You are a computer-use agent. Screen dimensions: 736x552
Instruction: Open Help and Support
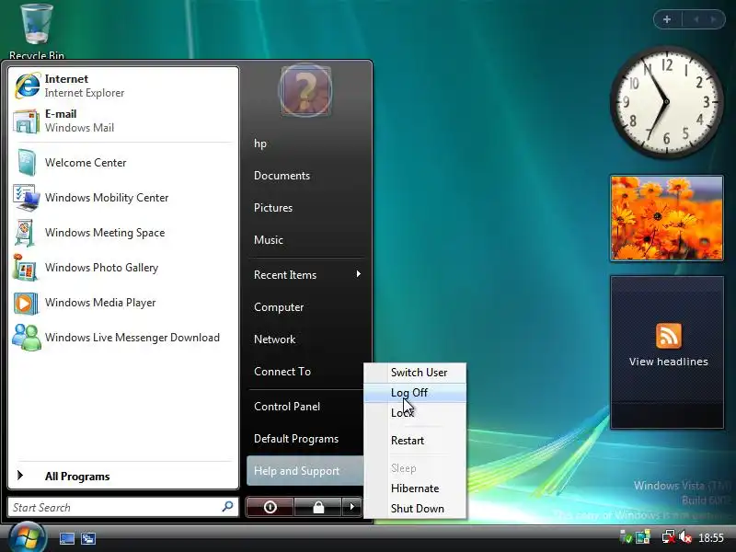(305, 471)
